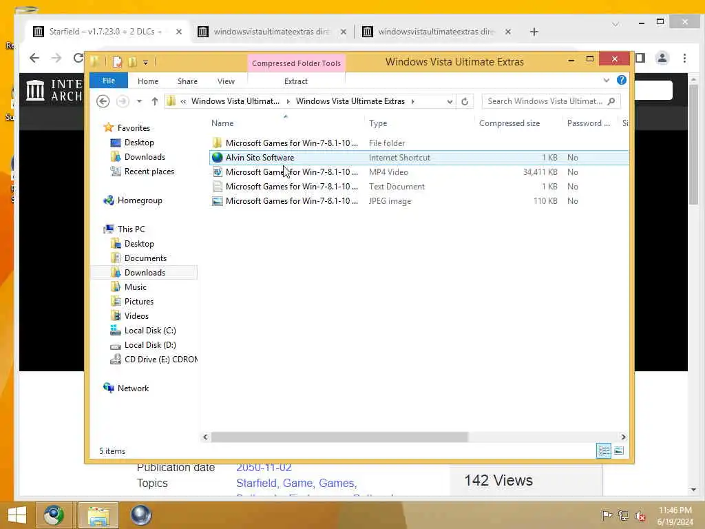Open Explorer help with question mark icon
Screen dimensions: 705x529
click(622, 80)
